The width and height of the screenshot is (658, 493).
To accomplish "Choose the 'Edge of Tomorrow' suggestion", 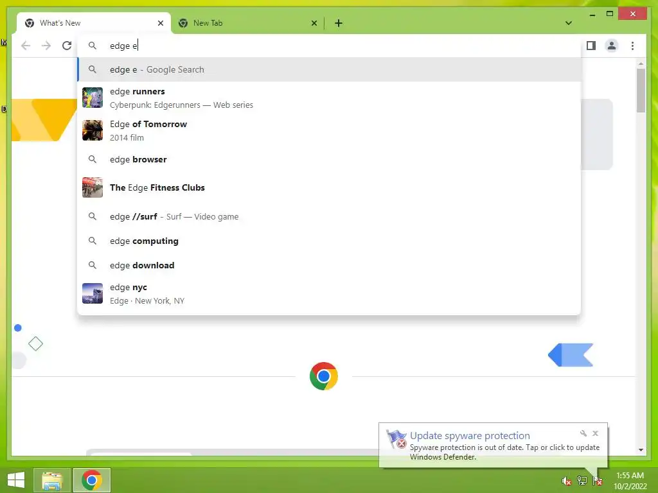I will [329, 130].
